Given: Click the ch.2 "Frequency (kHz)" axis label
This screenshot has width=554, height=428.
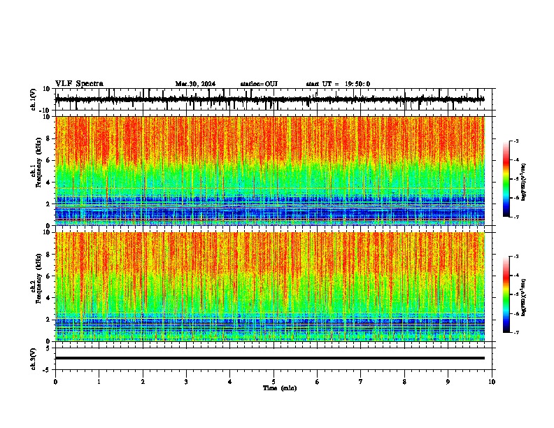Looking at the screenshot, I should click(x=39, y=278).
